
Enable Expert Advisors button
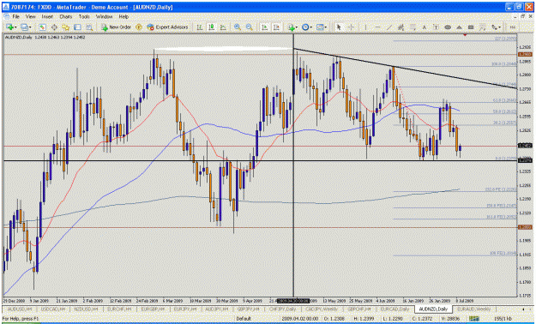point(167,27)
